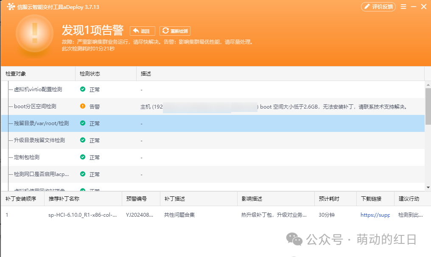Click the large warning exclamation icon
The width and height of the screenshot is (431, 257).
(x=35, y=33)
